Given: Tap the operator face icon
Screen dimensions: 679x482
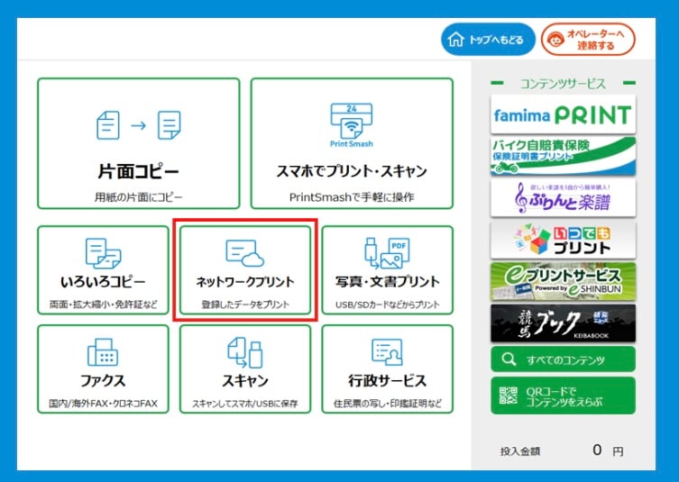Looking at the screenshot, I should (x=555, y=40).
